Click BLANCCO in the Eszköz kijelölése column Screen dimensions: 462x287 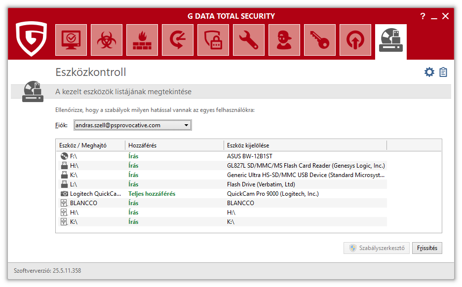click(x=240, y=203)
